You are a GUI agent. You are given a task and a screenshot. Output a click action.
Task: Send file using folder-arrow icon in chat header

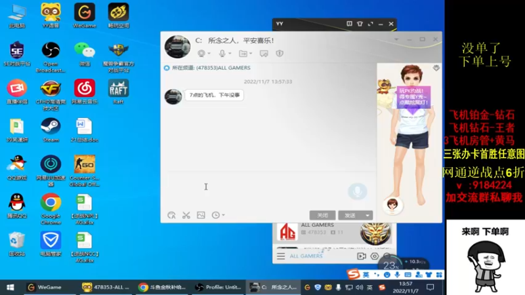[x=243, y=54]
